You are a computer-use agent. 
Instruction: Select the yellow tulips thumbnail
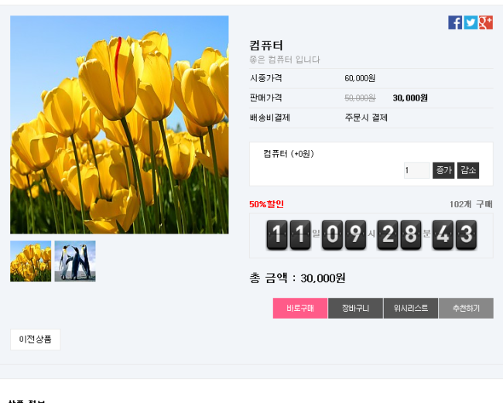tap(30, 261)
